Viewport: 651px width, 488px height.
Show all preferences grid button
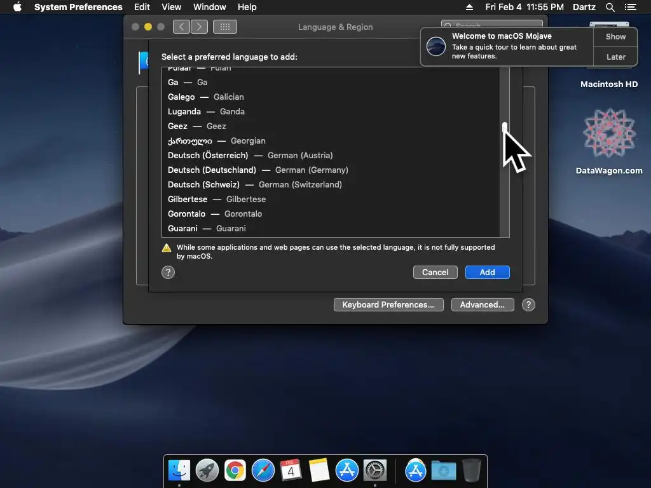[225, 27]
